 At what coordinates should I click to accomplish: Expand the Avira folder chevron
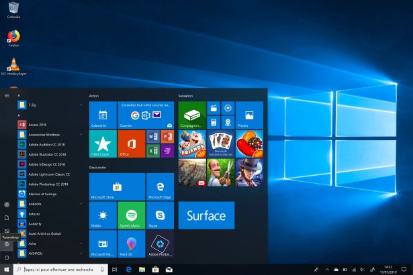point(81,243)
